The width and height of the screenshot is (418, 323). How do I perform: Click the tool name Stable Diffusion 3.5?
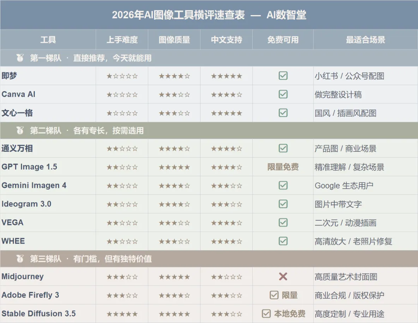[x=39, y=314]
